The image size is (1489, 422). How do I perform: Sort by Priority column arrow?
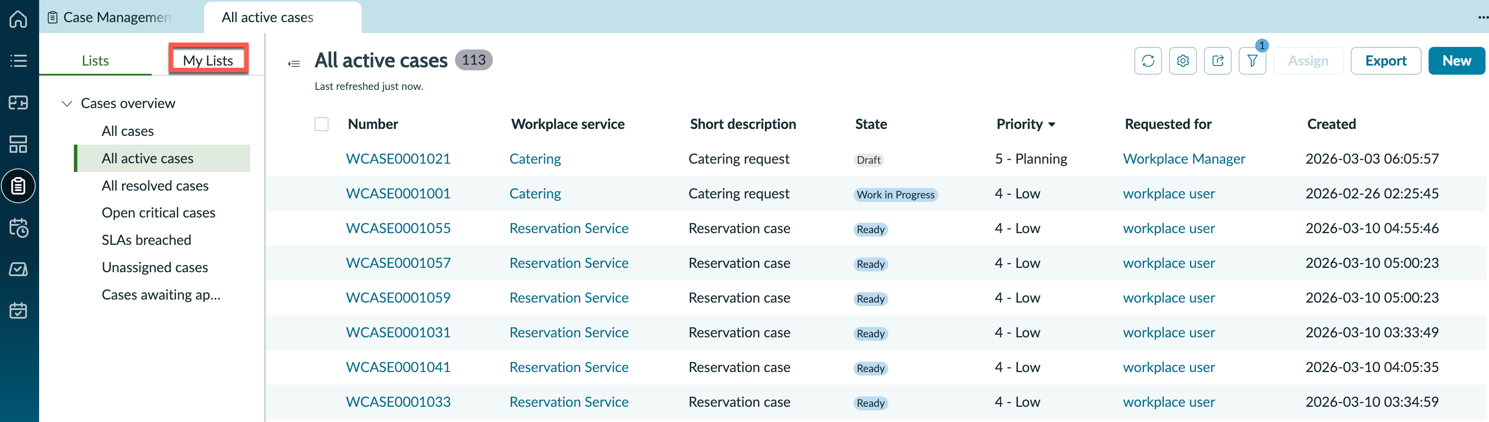pos(1051,125)
